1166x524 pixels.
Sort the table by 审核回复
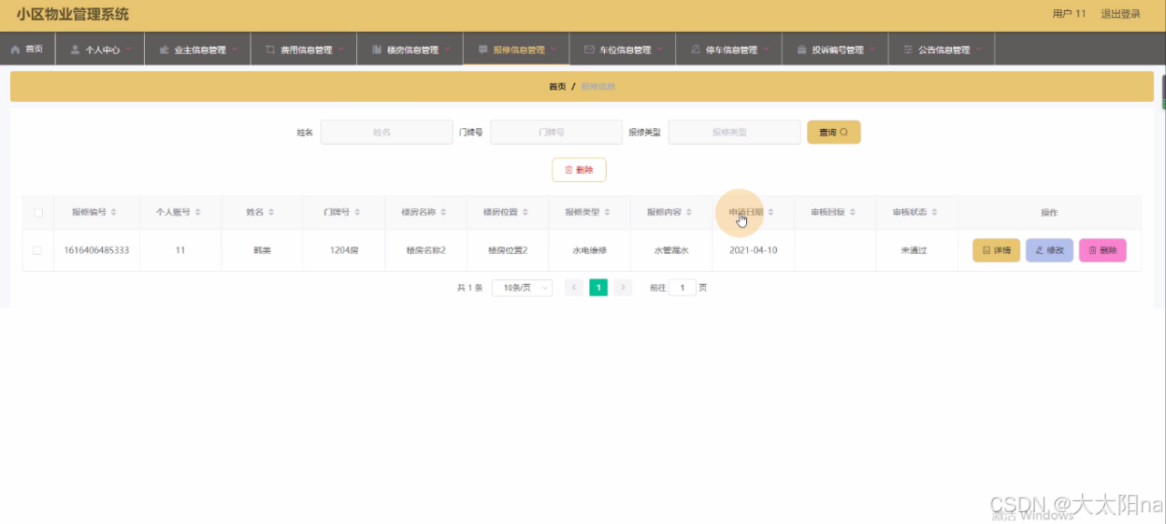(x=853, y=212)
